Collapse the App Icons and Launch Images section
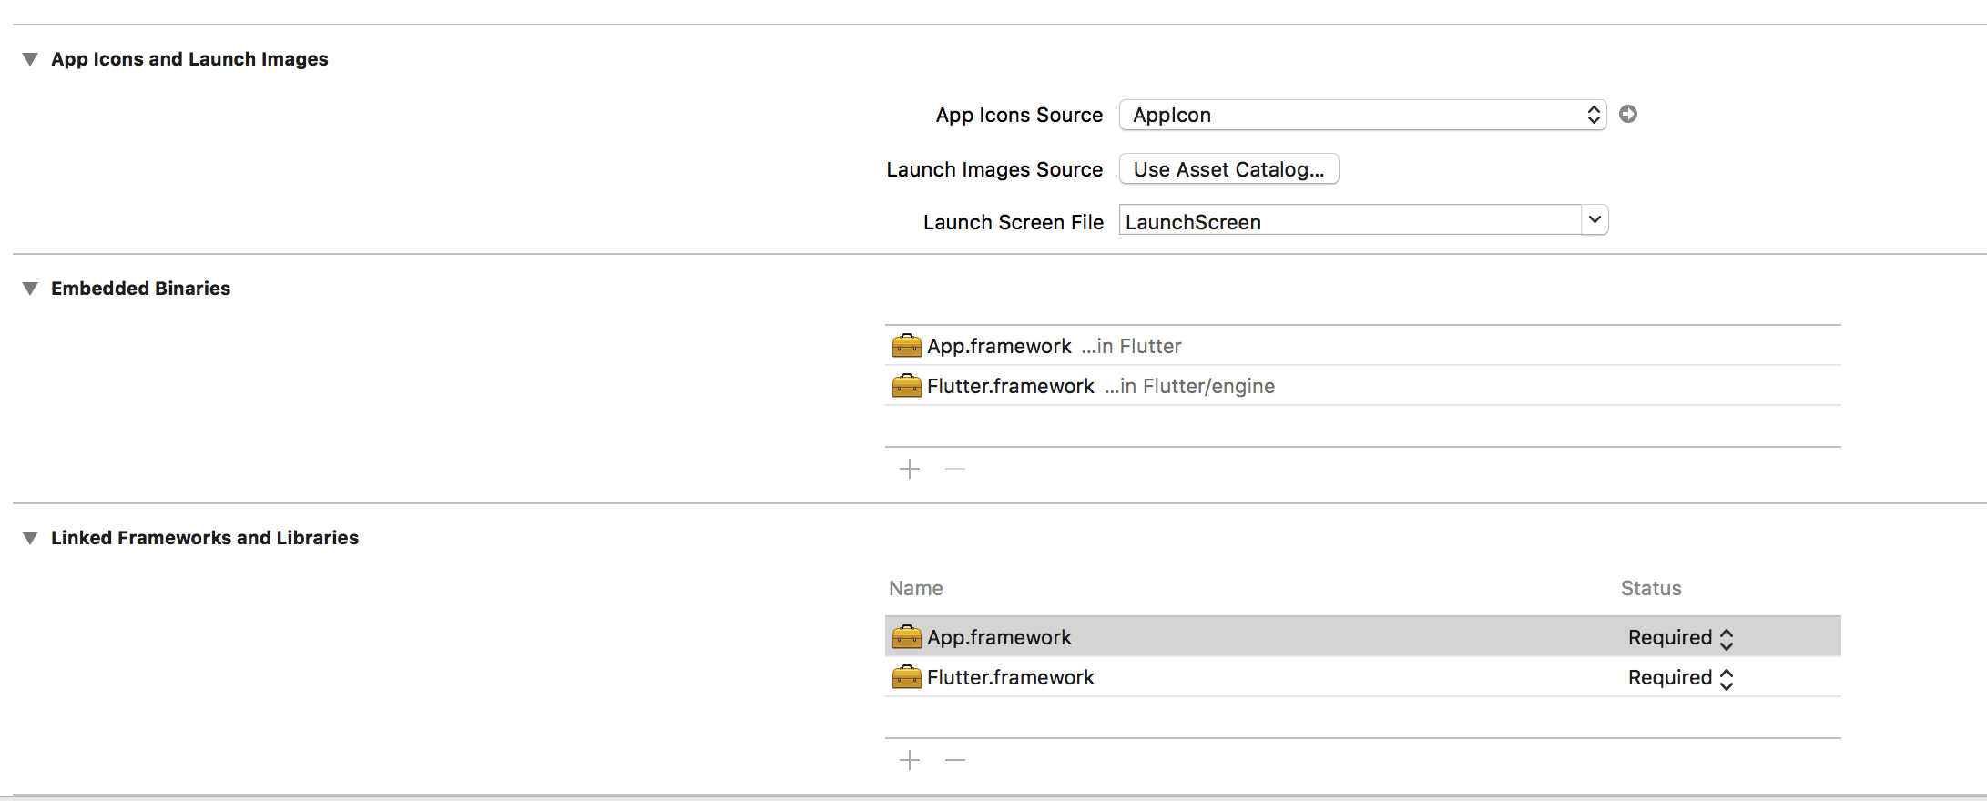 [30, 59]
